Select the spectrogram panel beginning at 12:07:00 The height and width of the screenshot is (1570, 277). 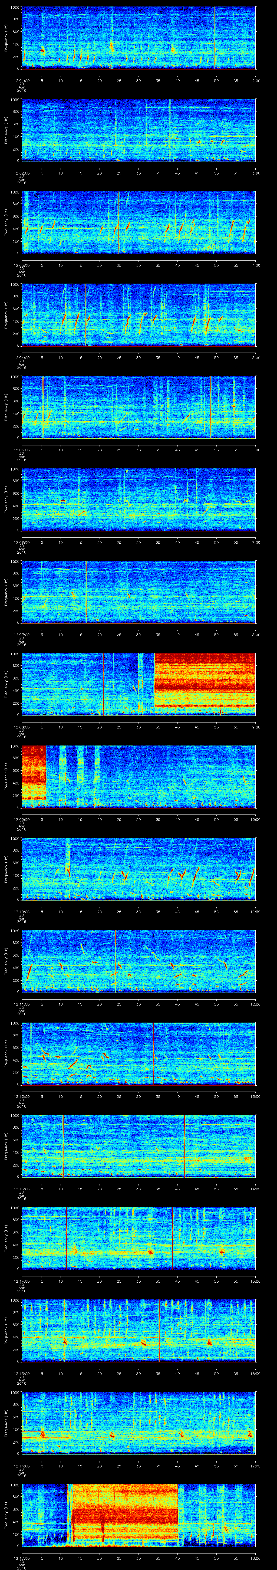pos(138,592)
